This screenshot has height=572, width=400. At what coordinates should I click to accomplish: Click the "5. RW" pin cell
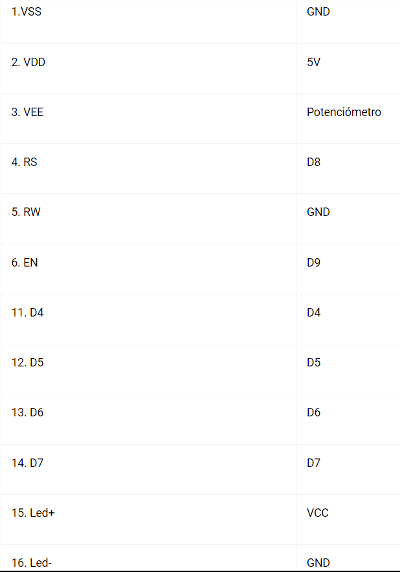[x=26, y=212]
